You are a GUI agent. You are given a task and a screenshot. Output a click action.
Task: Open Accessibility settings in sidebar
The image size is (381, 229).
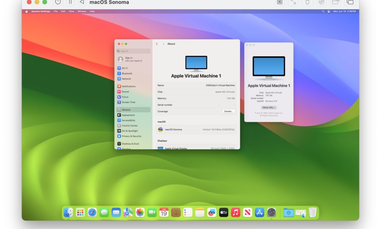coord(133,121)
